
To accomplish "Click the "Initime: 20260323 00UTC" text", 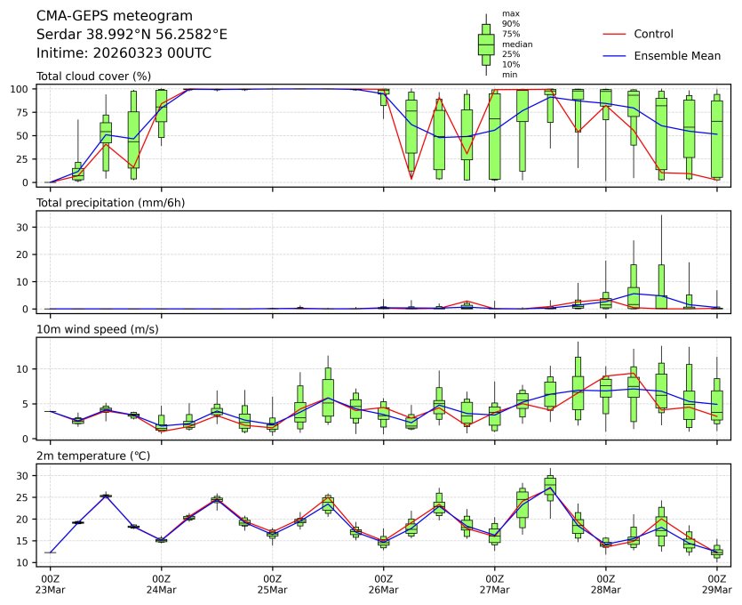I will click(x=124, y=52).
